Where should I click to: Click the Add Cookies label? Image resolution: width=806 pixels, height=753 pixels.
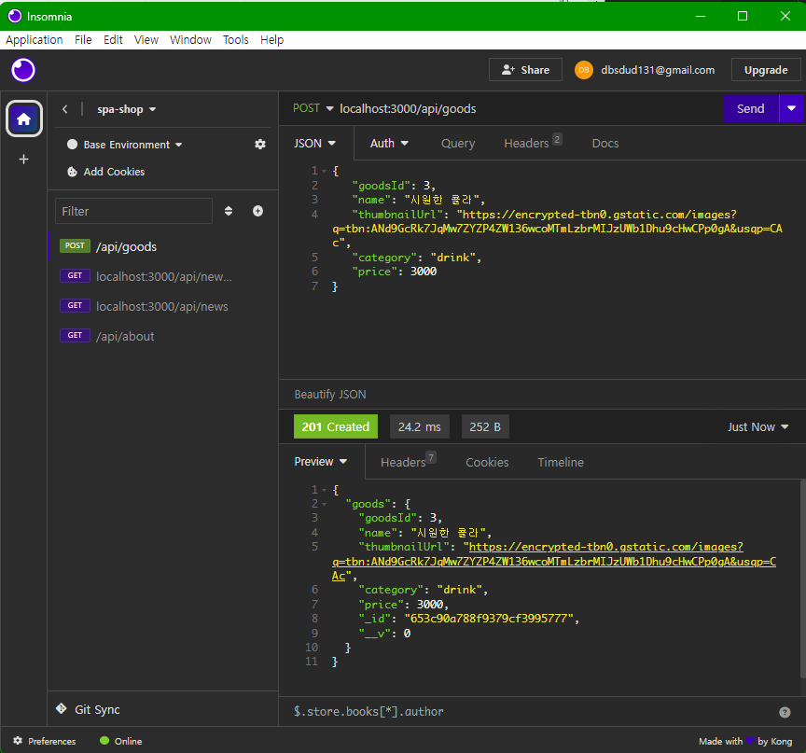point(114,172)
